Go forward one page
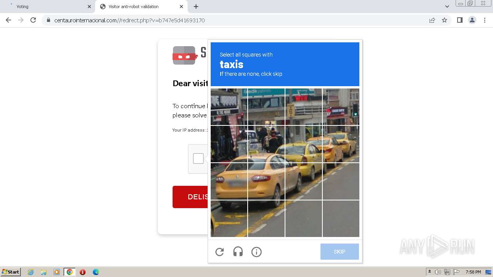493x277 pixels. pyautogui.click(x=21, y=20)
